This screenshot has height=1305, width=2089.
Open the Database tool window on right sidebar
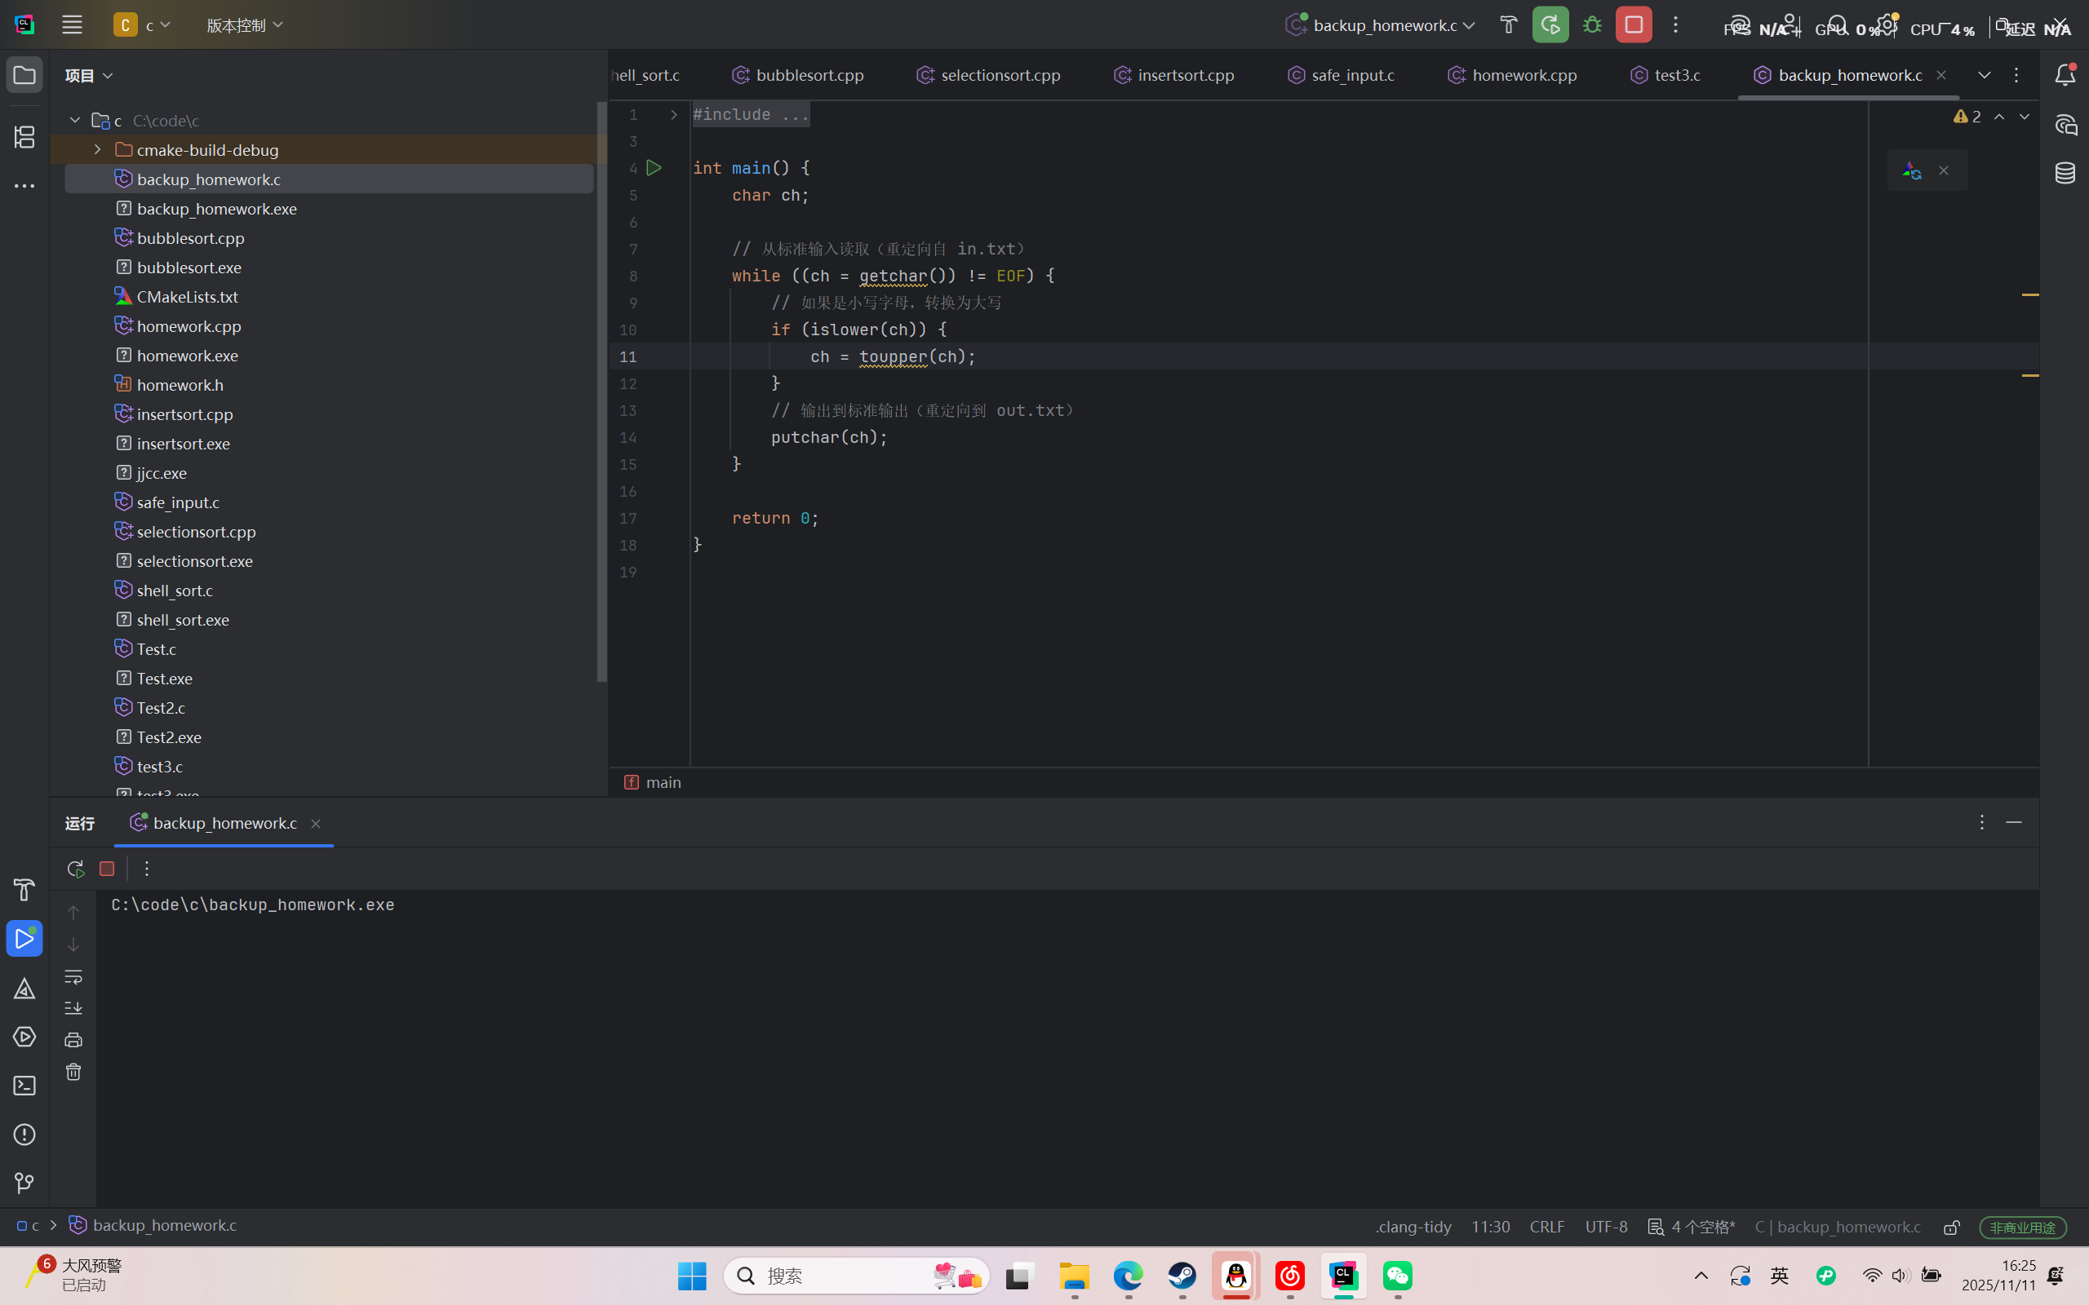(2065, 173)
